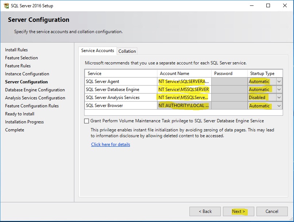The height and width of the screenshot is (222, 294).
Task: Click the SQL Server Agent password field
Action: click(x=230, y=82)
